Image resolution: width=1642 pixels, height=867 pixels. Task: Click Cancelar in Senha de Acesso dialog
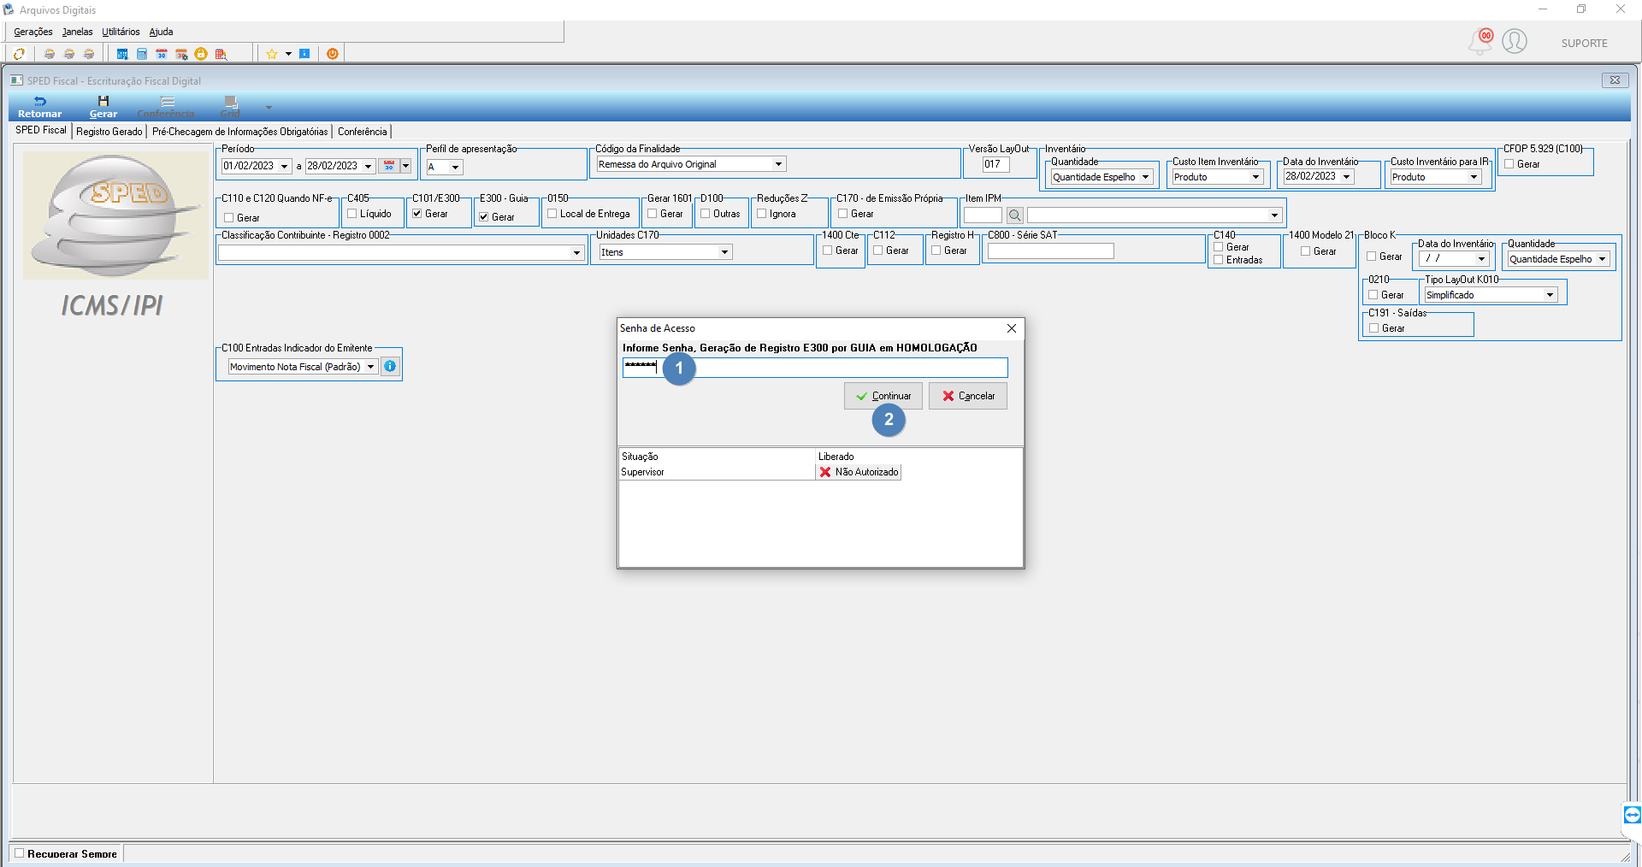pyautogui.click(x=968, y=396)
